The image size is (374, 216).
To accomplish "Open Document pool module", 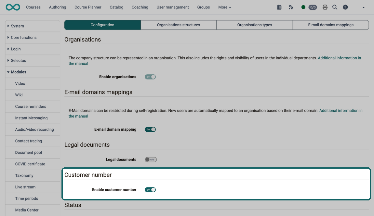I will 33,152.
